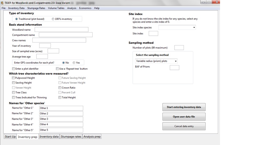
Task: Open the Stumpage Rates menu
Action: coord(35,8)
